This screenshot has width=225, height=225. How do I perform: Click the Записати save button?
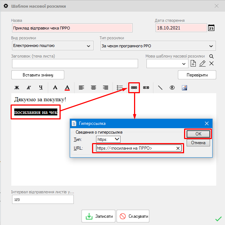click(99, 216)
